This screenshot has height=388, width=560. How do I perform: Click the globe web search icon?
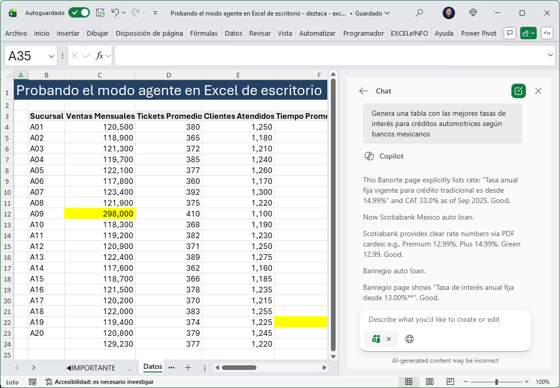[x=410, y=339]
